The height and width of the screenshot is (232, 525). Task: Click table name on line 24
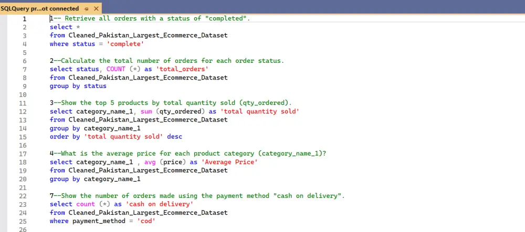[x=148, y=212]
